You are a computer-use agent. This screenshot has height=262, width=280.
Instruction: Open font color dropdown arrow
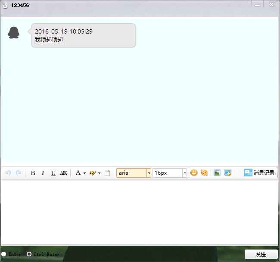pyautogui.click(x=84, y=173)
